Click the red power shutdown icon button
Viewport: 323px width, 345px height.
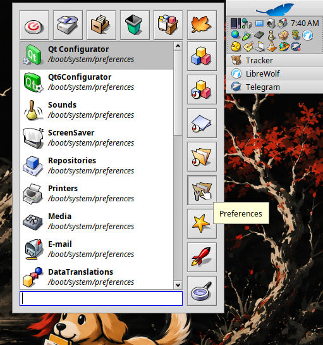pyautogui.click(x=34, y=25)
